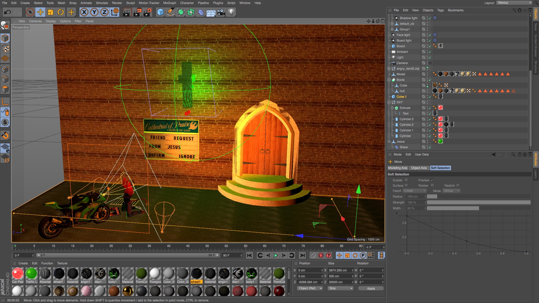Select the Scale tool icon

[51, 12]
